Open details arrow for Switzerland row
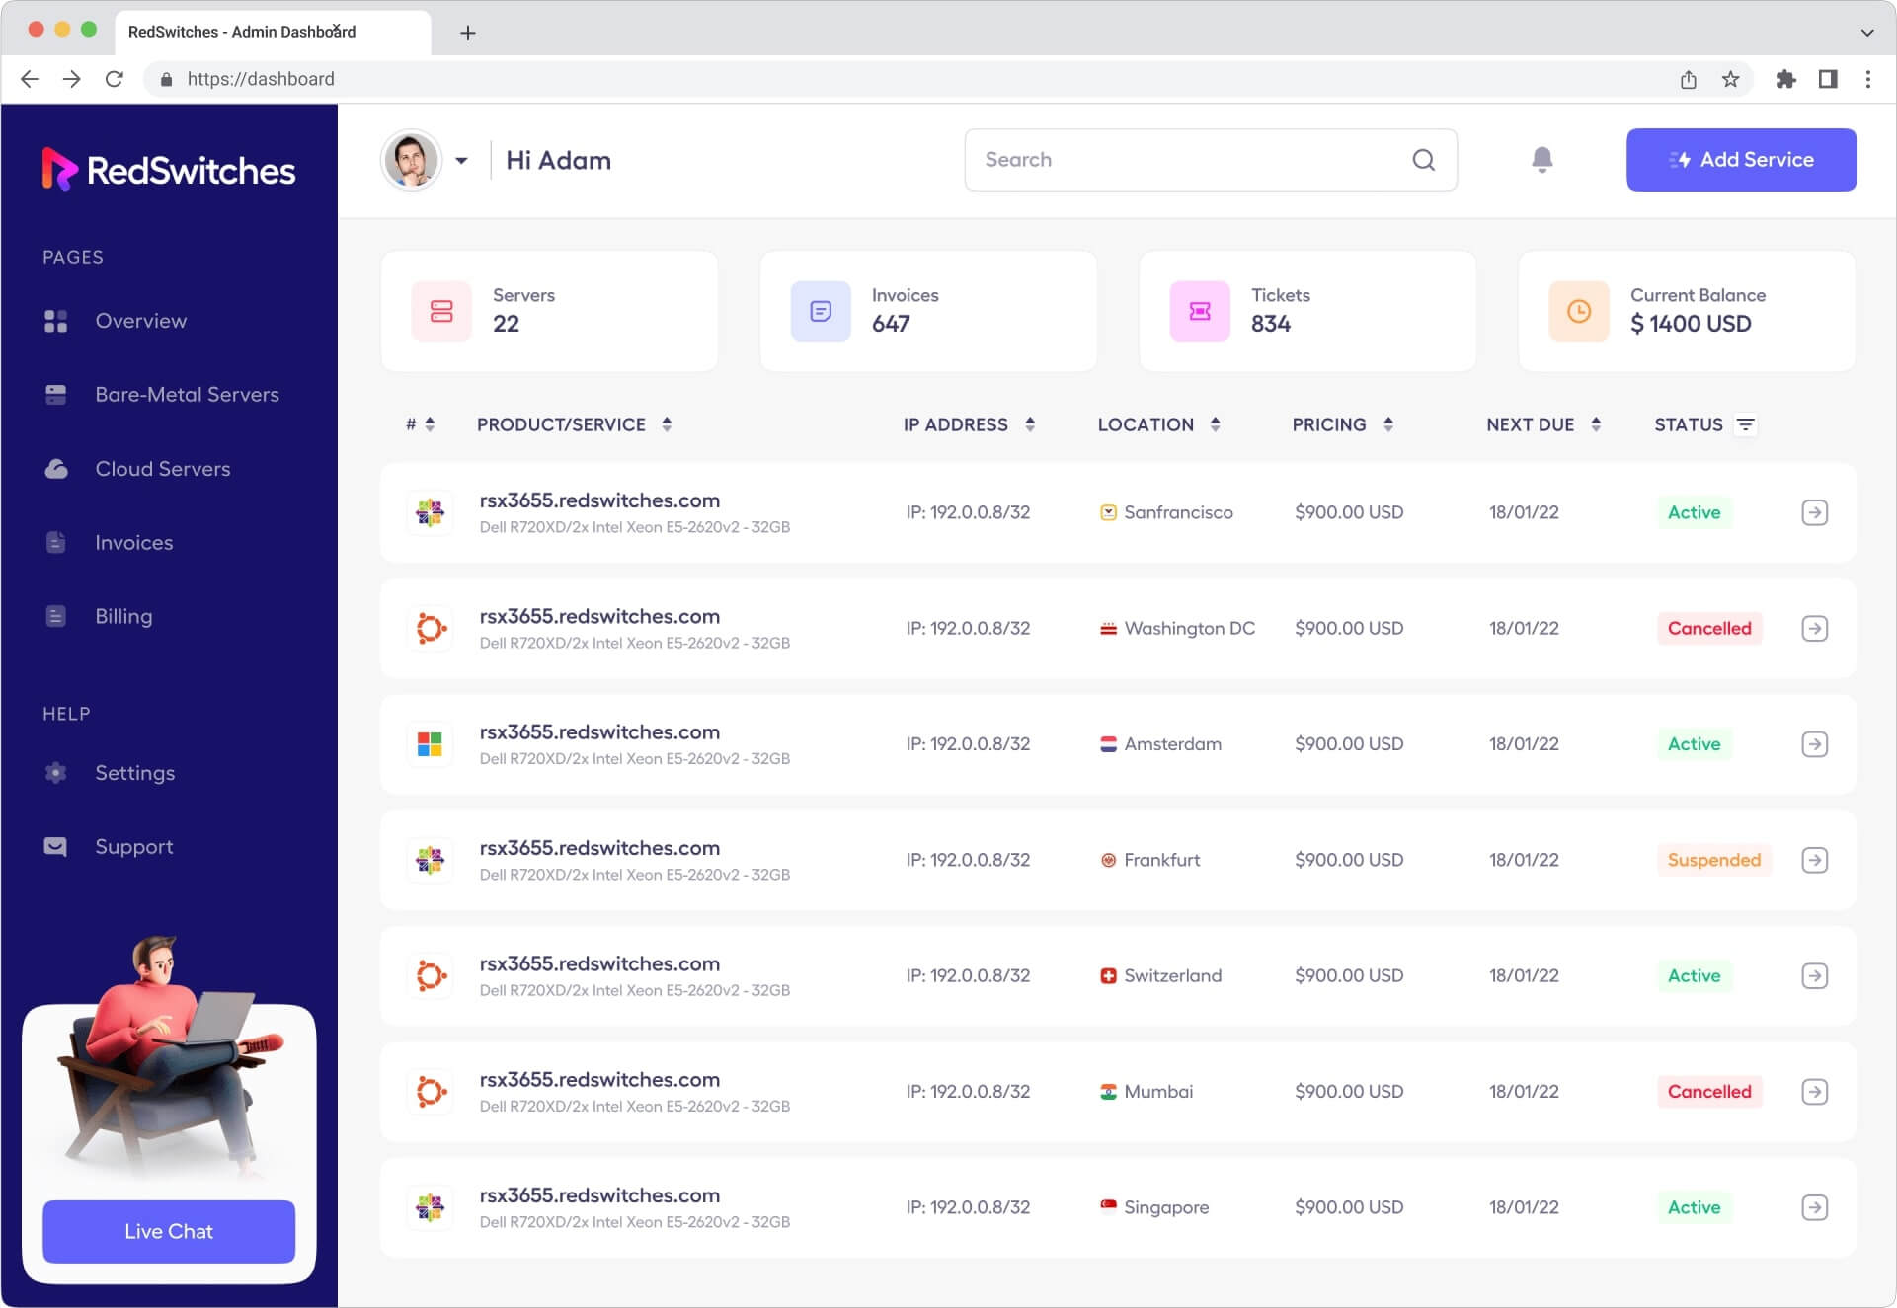 [1814, 976]
